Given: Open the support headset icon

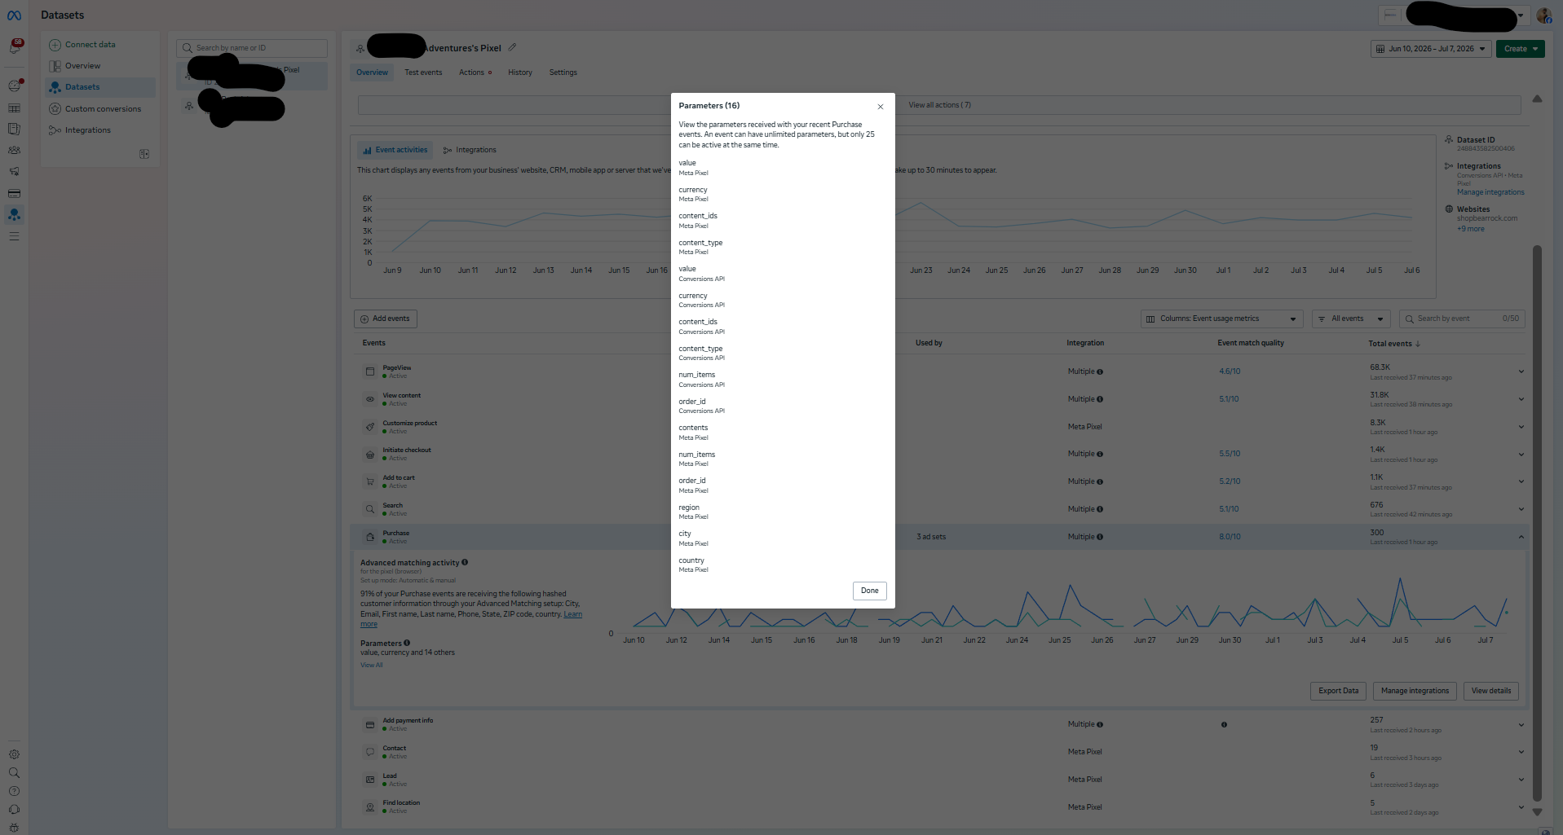Looking at the screenshot, I should pos(15,810).
